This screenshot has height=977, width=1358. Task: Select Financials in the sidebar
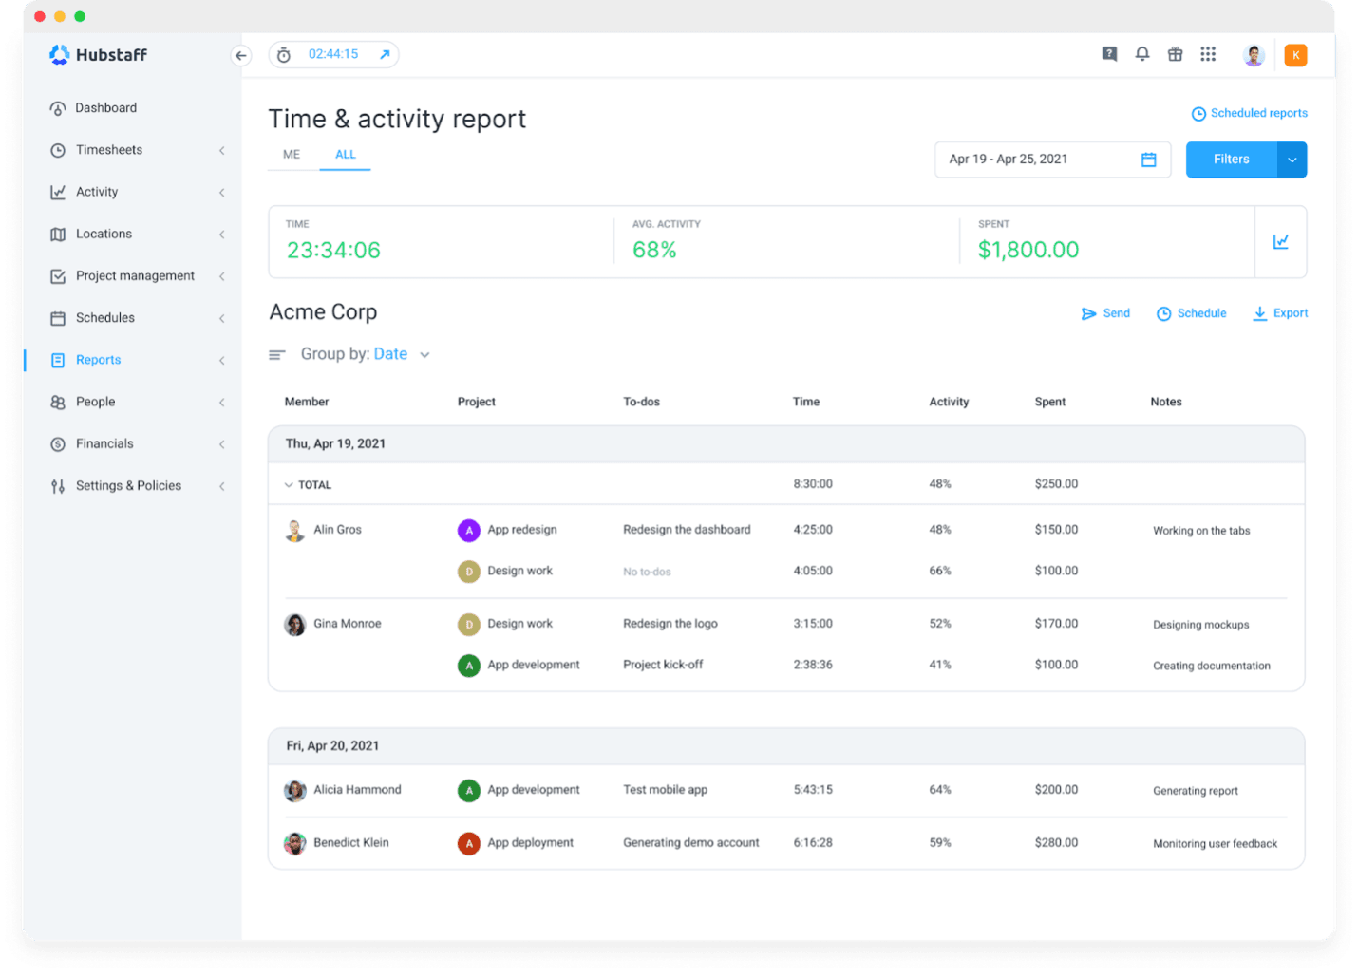(x=104, y=443)
